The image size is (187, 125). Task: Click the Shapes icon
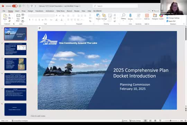tap(98, 16)
